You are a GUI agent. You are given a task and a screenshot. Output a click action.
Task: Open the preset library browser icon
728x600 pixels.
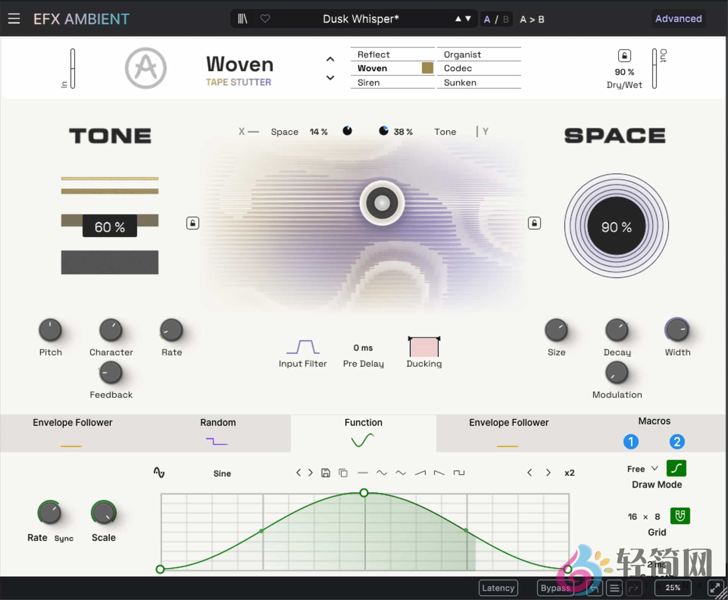(242, 19)
